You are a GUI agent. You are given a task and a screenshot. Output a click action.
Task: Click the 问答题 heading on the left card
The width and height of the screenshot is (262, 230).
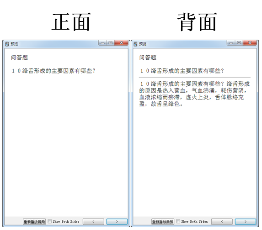[x=19, y=57]
